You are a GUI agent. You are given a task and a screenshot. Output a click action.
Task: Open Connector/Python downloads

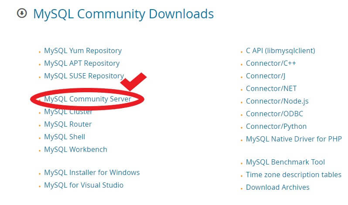click(x=276, y=127)
